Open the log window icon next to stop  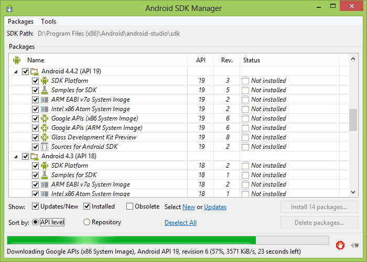pyautogui.click(x=355, y=245)
